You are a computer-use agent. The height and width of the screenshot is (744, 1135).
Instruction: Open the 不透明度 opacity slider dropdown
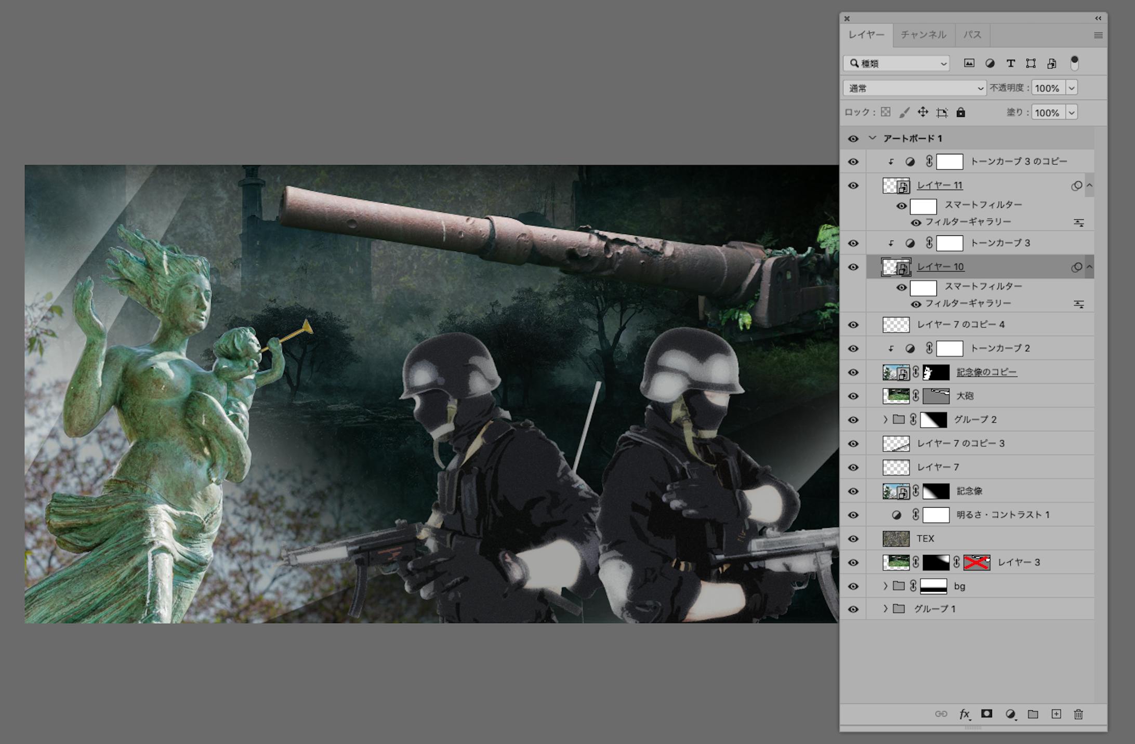1072,88
